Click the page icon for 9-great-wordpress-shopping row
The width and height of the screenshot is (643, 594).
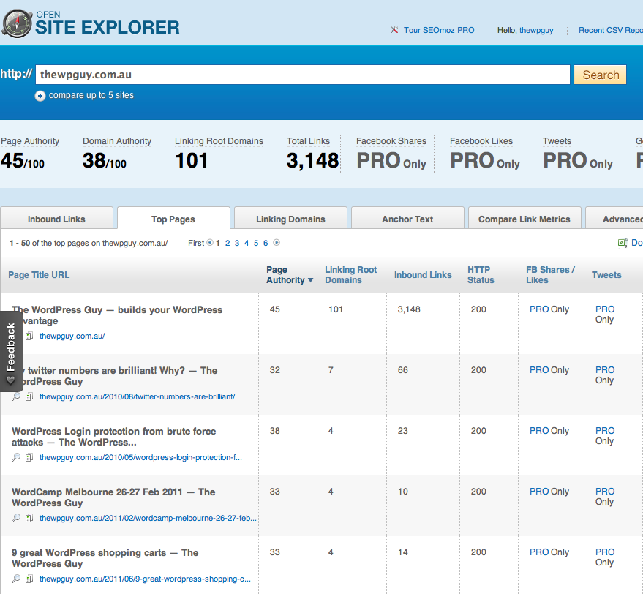(x=29, y=579)
